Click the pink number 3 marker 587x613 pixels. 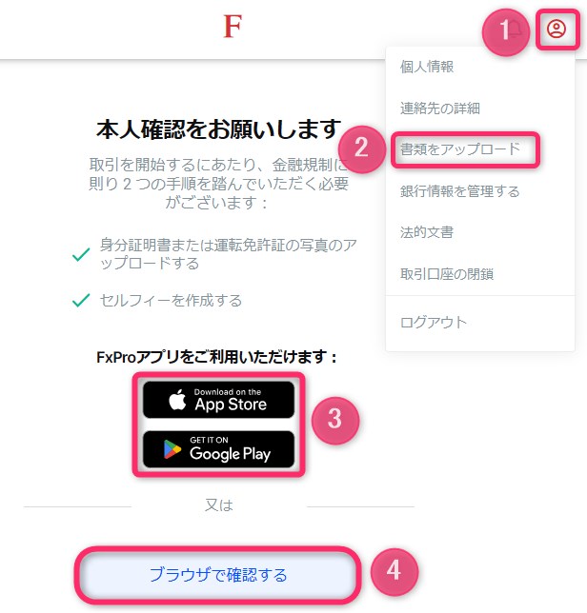point(335,421)
